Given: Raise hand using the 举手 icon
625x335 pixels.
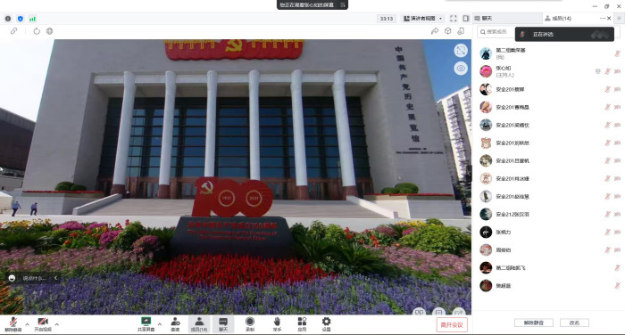Looking at the screenshot, I should point(277,324).
